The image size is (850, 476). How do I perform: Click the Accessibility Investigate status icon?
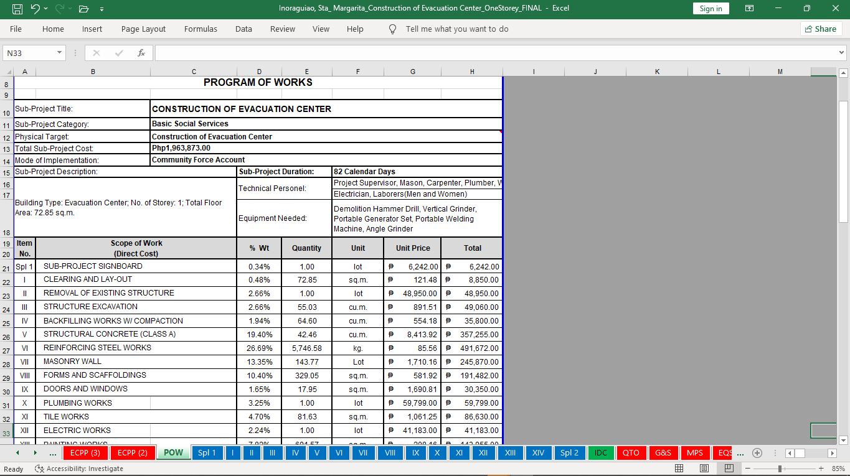(x=40, y=469)
